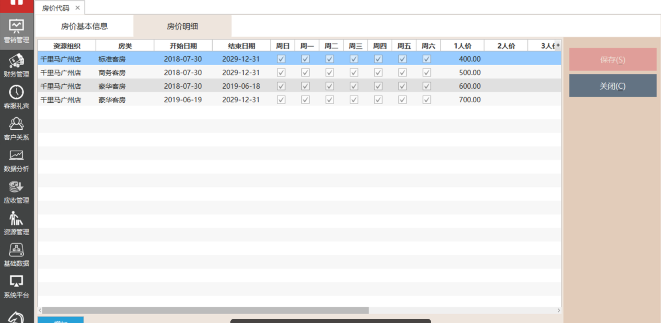
Task: Go to 应收管理 in the sidebar
Action: [16, 192]
